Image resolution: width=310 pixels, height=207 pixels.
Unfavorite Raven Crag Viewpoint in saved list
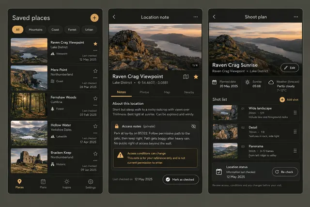coord(95,44)
